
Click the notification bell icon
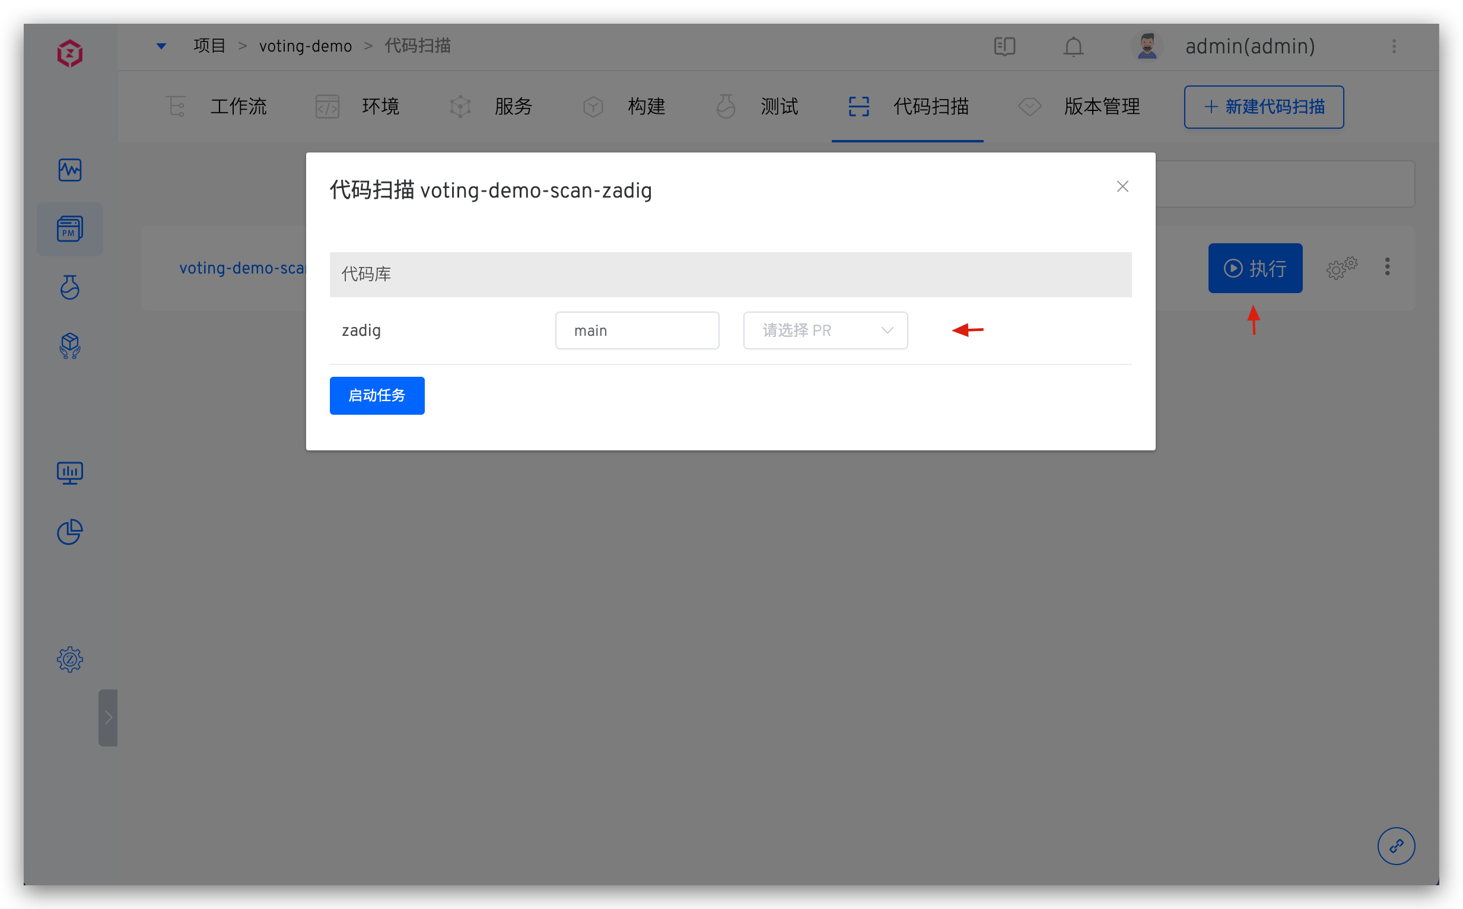coord(1073,46)
